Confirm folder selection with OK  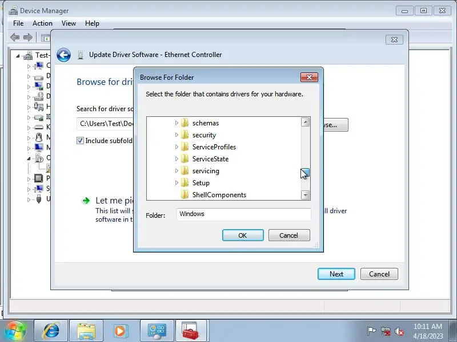click(x=243, y=235)
